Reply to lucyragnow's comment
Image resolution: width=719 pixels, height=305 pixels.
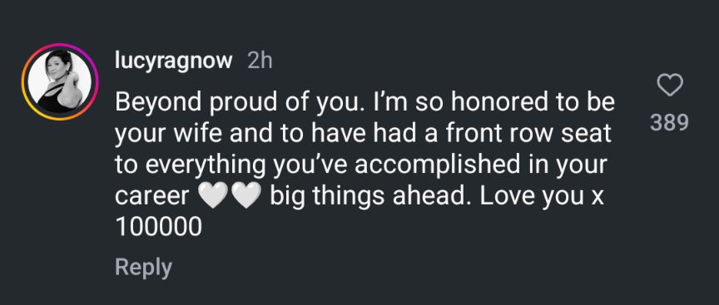[x=143, y=267]
